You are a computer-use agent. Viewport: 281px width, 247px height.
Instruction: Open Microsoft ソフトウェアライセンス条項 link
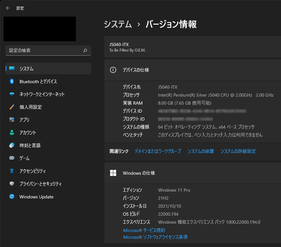pyautogui.click(x=155, y=237)
